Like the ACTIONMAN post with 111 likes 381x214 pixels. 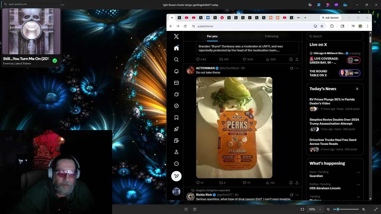246,183
